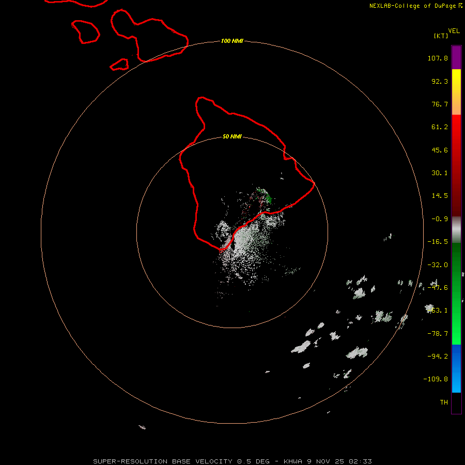Click the -32.0 velocity scale value
The width and height of the screenshot is (465, 465).
pos(438,265)
